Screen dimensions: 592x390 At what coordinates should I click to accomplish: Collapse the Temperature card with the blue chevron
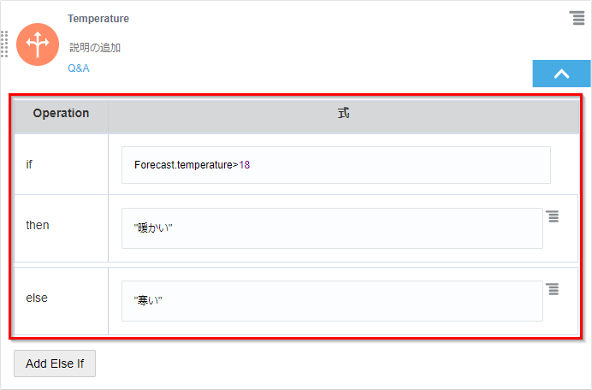tap(561, 74)
